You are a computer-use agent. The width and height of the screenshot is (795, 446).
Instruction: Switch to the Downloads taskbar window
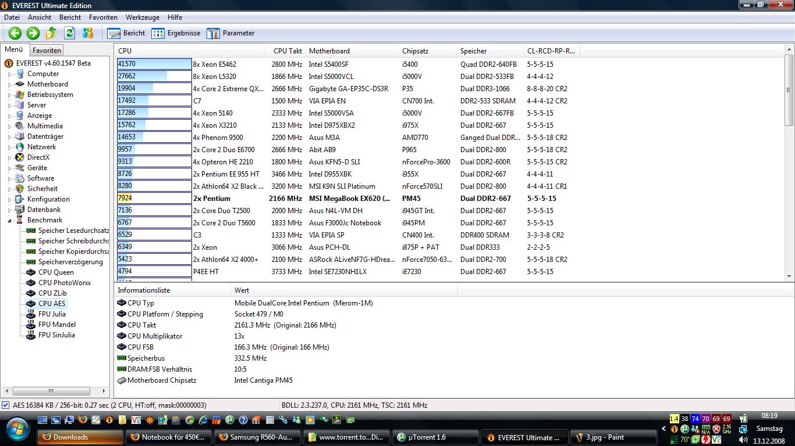coord(80,437)
